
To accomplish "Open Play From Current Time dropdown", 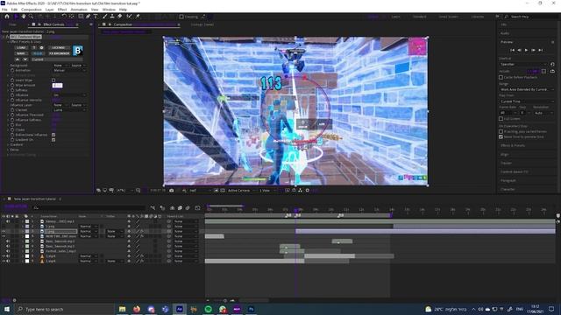I will [527, 101].
